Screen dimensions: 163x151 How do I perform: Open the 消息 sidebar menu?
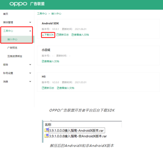click(x=6, y=82)
